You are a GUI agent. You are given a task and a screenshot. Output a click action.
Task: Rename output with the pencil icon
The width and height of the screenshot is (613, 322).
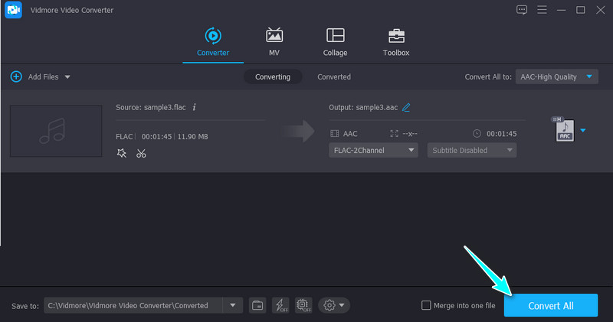click(x=406, y=108)
